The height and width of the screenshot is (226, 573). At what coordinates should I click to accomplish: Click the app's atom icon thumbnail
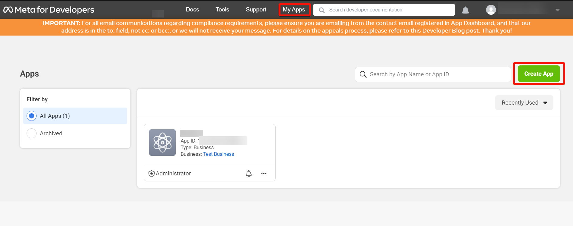162,143
